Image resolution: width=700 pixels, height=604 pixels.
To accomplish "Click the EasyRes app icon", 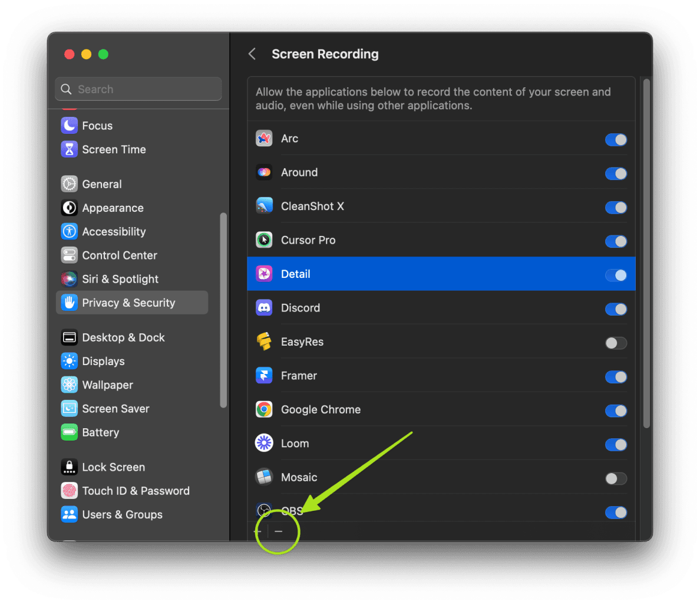I will tap(264, 342).
